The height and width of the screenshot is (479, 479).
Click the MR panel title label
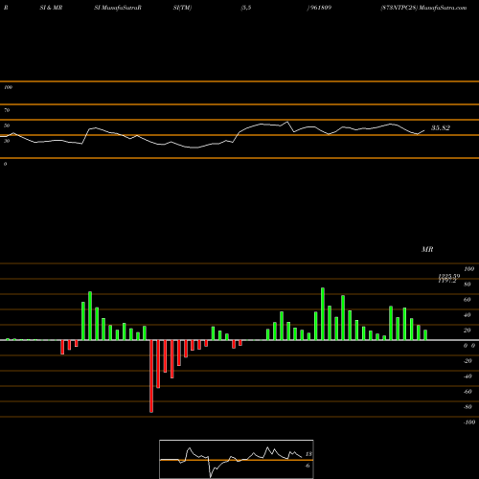(x=427, y=249)
